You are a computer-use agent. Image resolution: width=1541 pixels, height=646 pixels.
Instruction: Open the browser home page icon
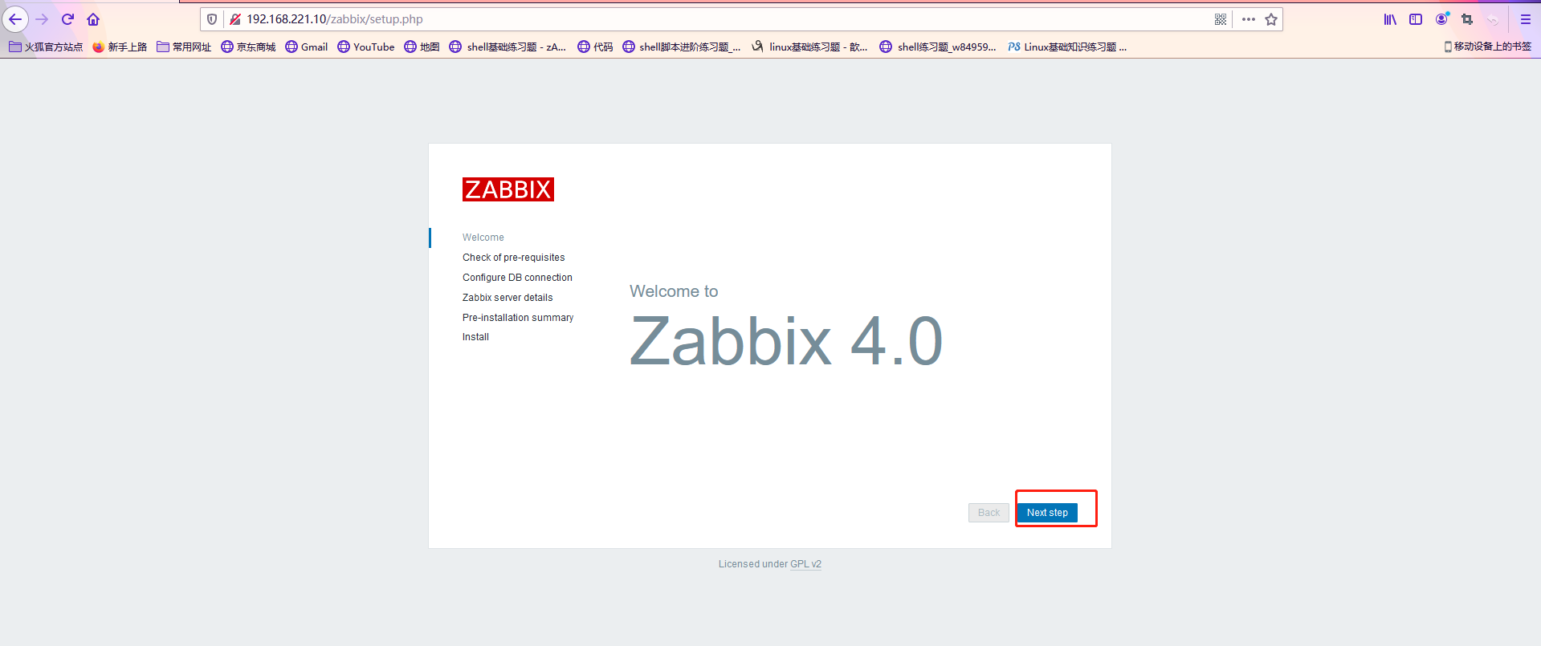click(93, 19)
